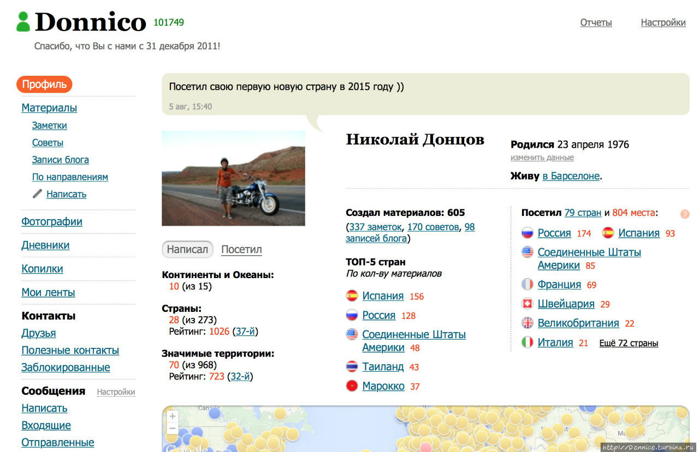
Task: Click the visited places map
Action: click(425, 429)
